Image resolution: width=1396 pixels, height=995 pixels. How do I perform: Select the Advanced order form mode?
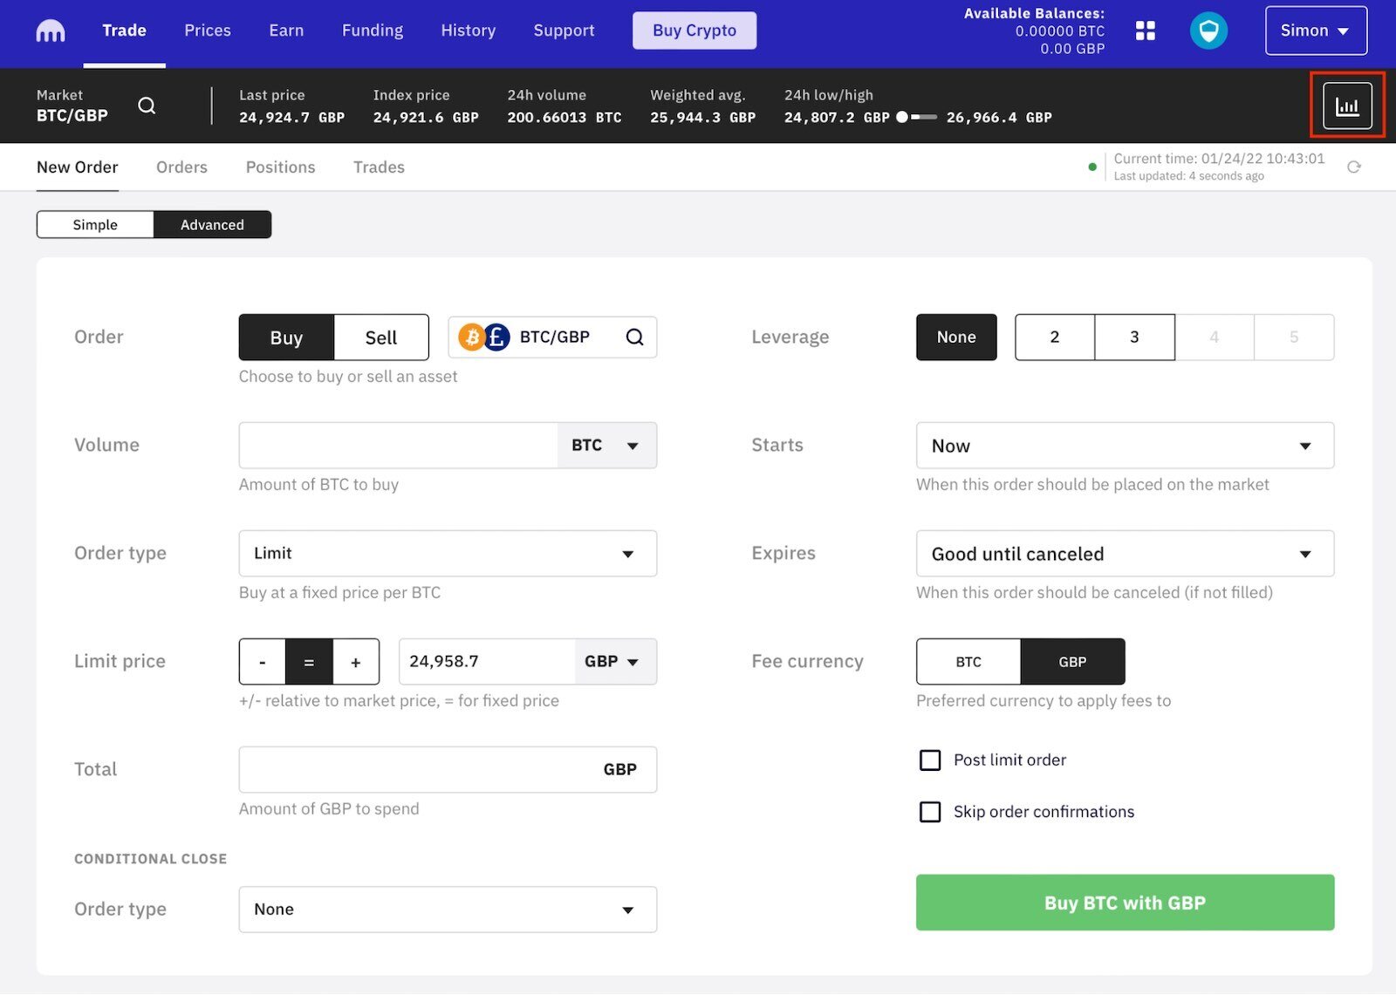(212, 224)
